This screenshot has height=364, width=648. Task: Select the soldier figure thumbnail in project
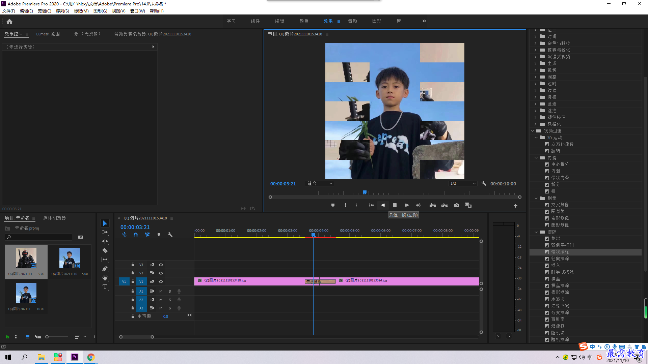click(x=26, y=258)
